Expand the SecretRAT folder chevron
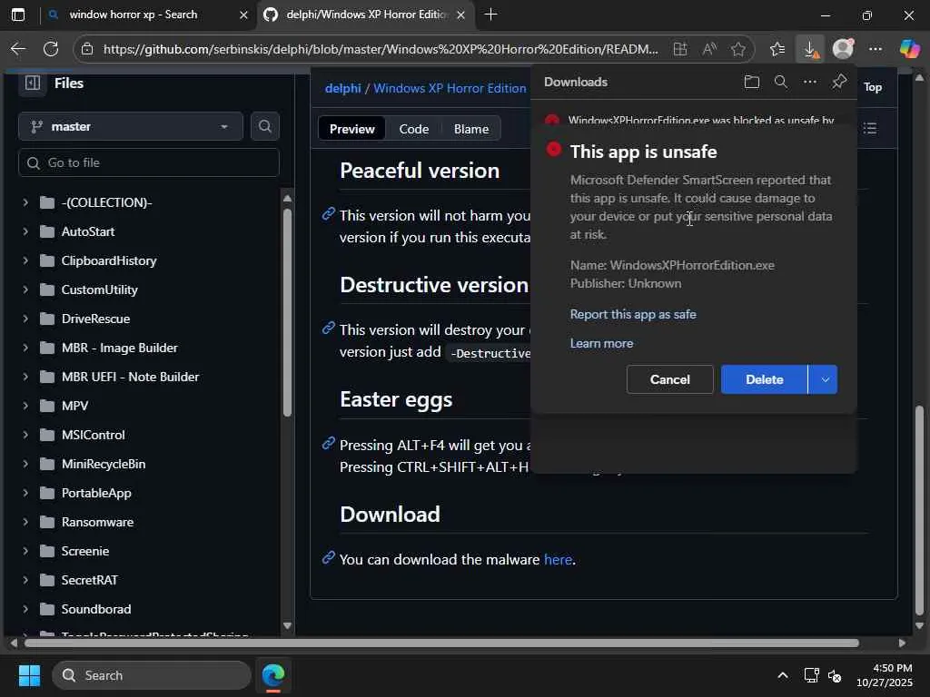This screenshot has height=697, width=930. 25,580
